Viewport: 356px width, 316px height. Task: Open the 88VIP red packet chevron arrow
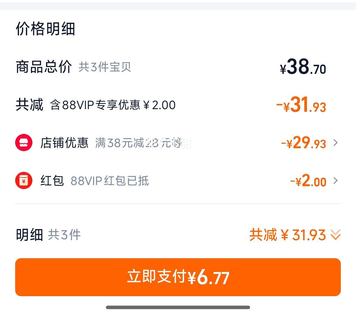coord(336,181)
